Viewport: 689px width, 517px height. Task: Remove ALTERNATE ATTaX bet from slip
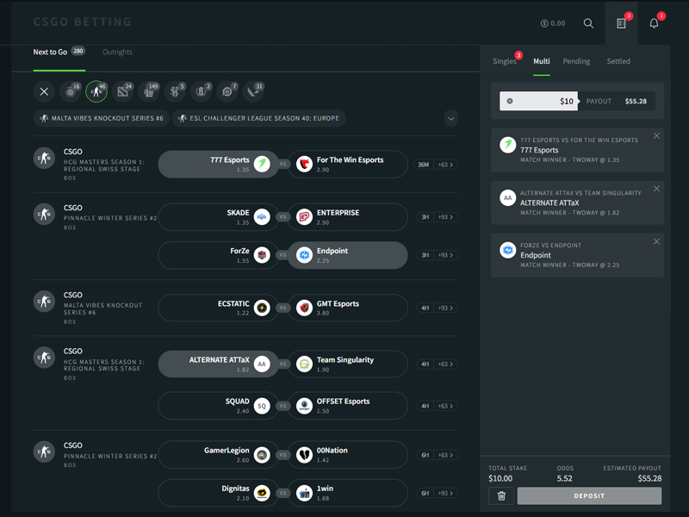[656, 189]
